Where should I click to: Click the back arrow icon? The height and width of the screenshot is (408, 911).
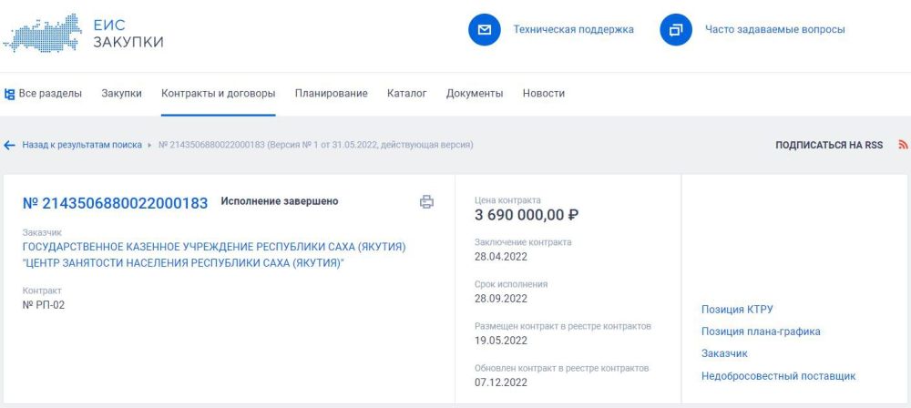point(10,145)
